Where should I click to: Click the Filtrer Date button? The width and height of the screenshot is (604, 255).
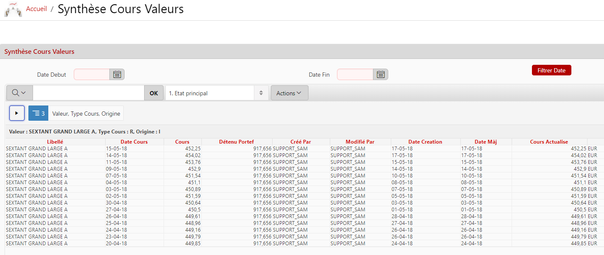[x=551, y=70]
